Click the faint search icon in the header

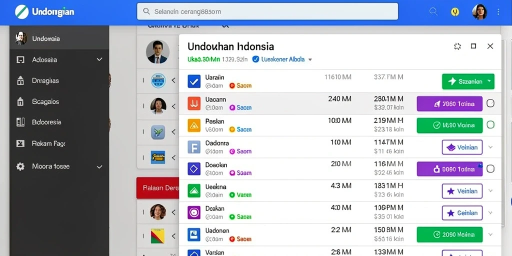(x=433, y=12)
